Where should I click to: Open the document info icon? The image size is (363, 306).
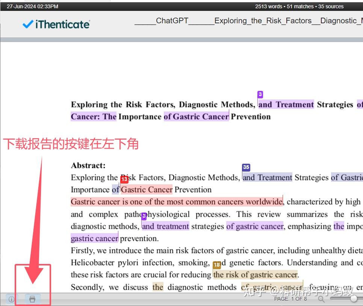11,299
